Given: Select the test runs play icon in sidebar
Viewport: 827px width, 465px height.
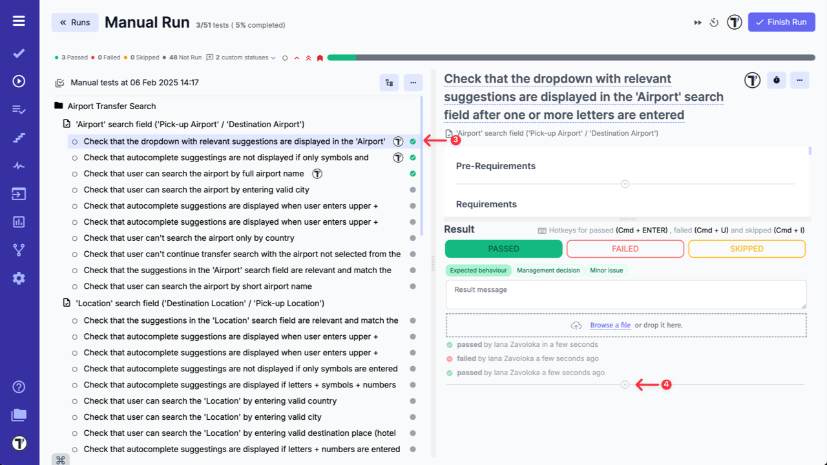Looking at the screenshot, I should click(19, 81).
